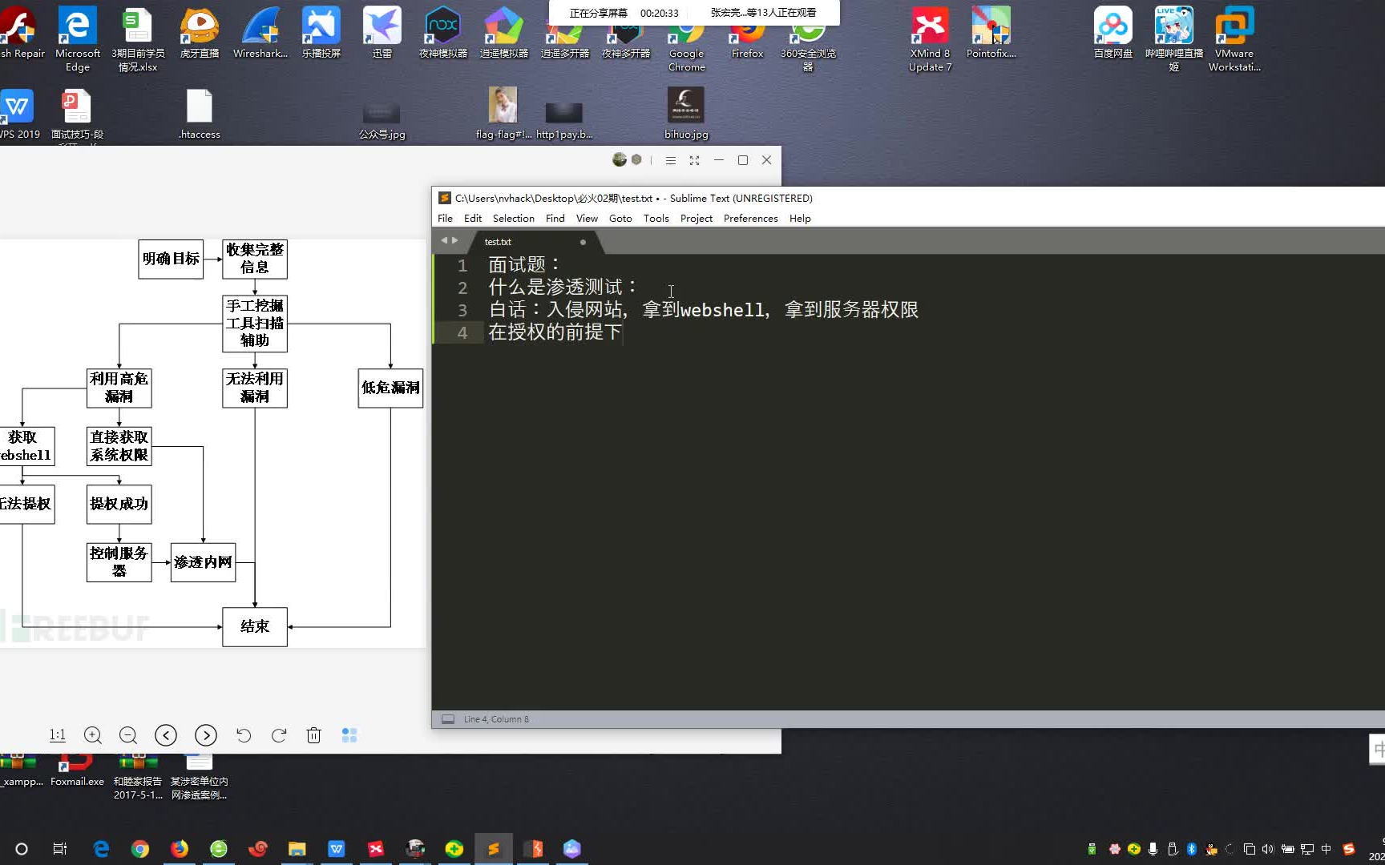Open the Preferences menu in Sublime Text
1385x865 pixels.
click(750, 218)
